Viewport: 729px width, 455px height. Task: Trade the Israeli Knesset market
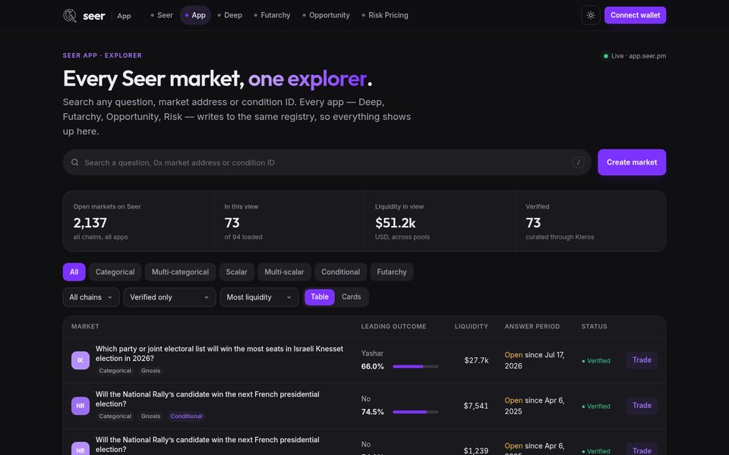click(x=642, y=360)
